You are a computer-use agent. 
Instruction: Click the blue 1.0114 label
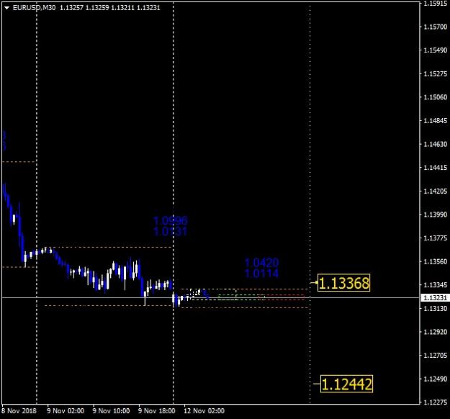[261, 273]
